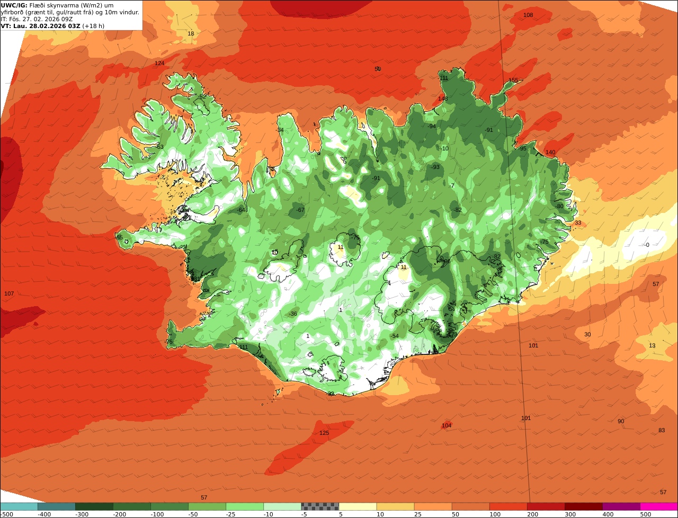Select the dark red 300 to 400 swatch
The image size is (678, 518).
583,506
